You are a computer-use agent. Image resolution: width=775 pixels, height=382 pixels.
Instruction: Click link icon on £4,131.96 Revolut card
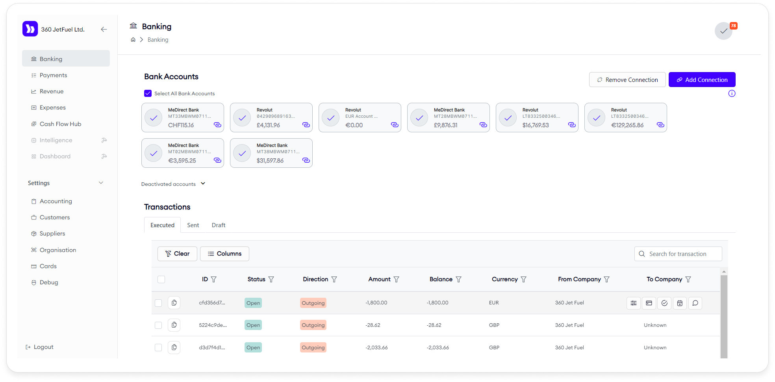click(x=306, y=125)
